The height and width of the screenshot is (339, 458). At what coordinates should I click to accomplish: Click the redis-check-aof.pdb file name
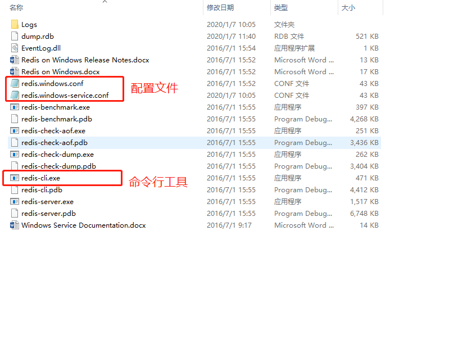click(55, 143)
